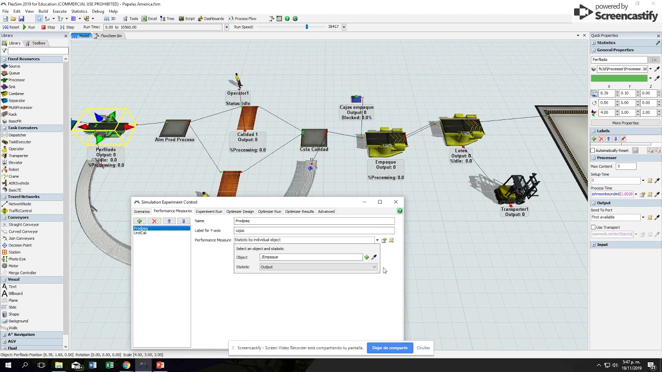
Task: Add a new performance measure with green plus
Action: tap(140, 221)
